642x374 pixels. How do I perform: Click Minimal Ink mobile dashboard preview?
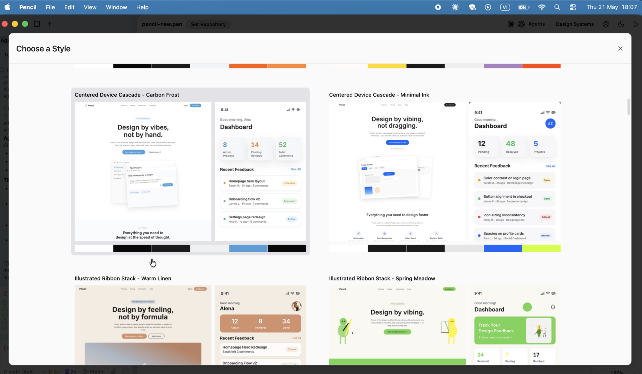[515, 171]
